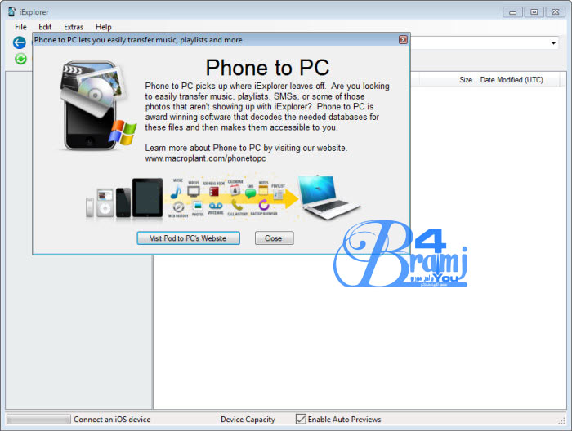
Task: Click the Device Capacity label
Action: 248,420
